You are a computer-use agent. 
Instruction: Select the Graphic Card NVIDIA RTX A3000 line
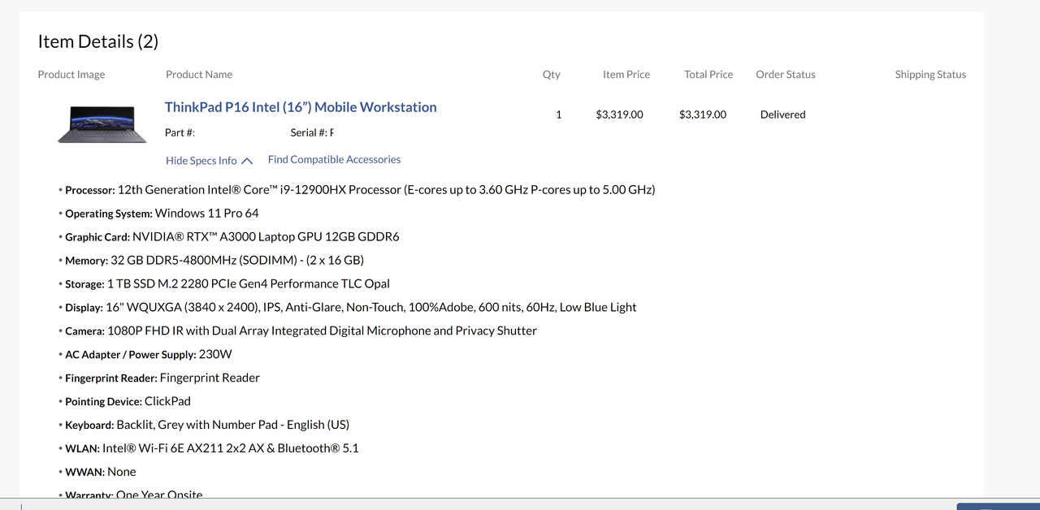click(x=229, y=237)
